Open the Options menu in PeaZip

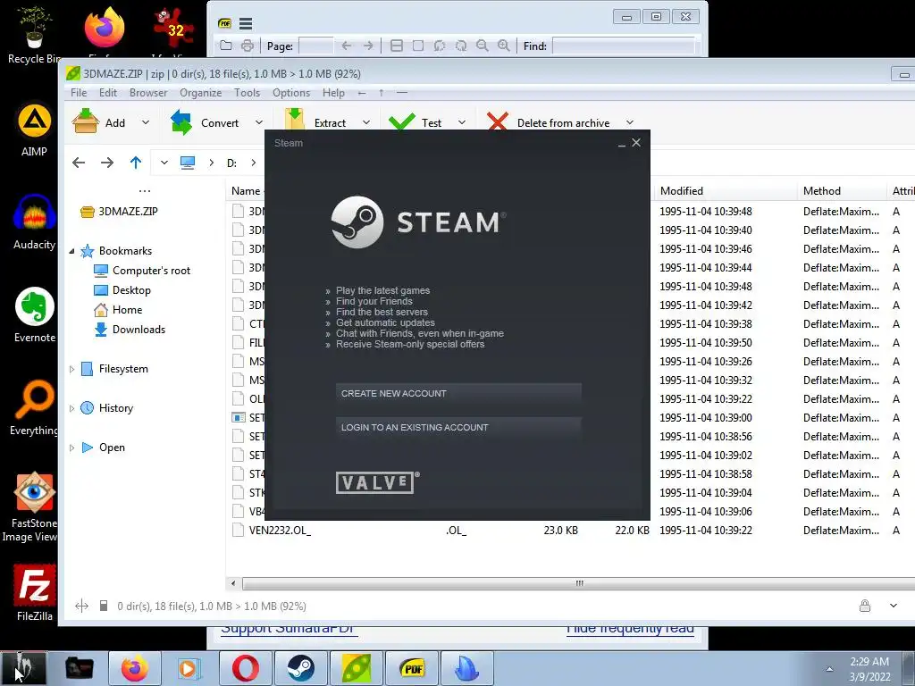(x=291, y=93)
